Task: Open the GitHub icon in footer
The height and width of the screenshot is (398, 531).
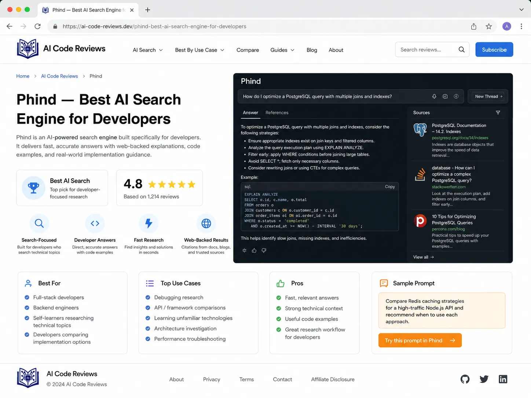Action: [x=465, y=379]
